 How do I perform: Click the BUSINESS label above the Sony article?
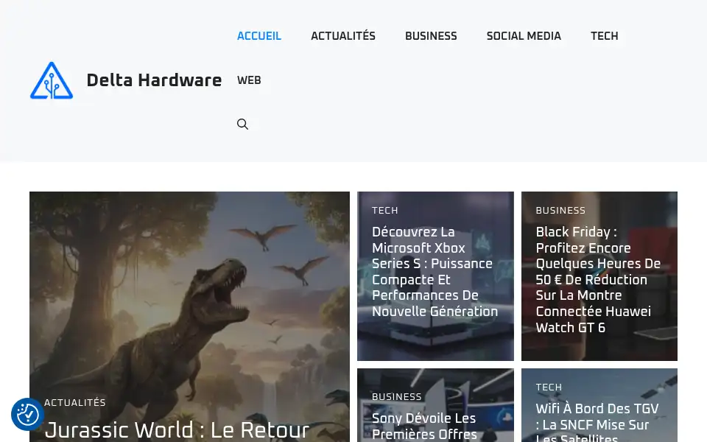click(397, 396)
